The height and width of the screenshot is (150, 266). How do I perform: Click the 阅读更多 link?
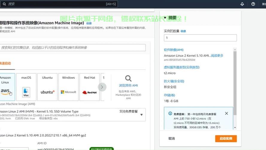tap(217, 55)
